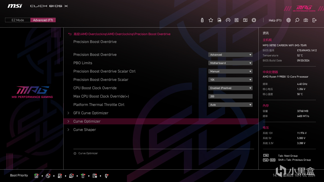Open Help (F1)

275,20
